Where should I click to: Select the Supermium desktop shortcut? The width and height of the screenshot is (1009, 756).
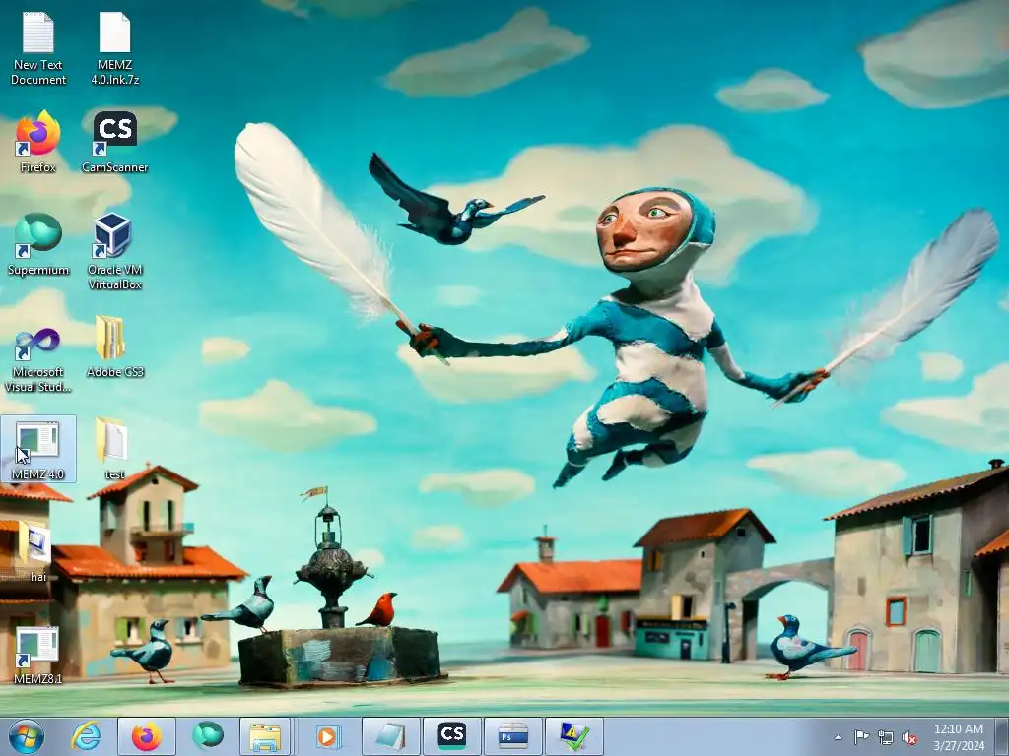[x=38, y=244]
